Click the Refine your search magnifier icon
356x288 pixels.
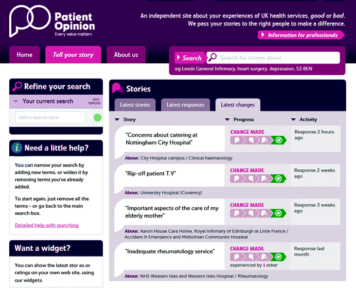point(17,86)
